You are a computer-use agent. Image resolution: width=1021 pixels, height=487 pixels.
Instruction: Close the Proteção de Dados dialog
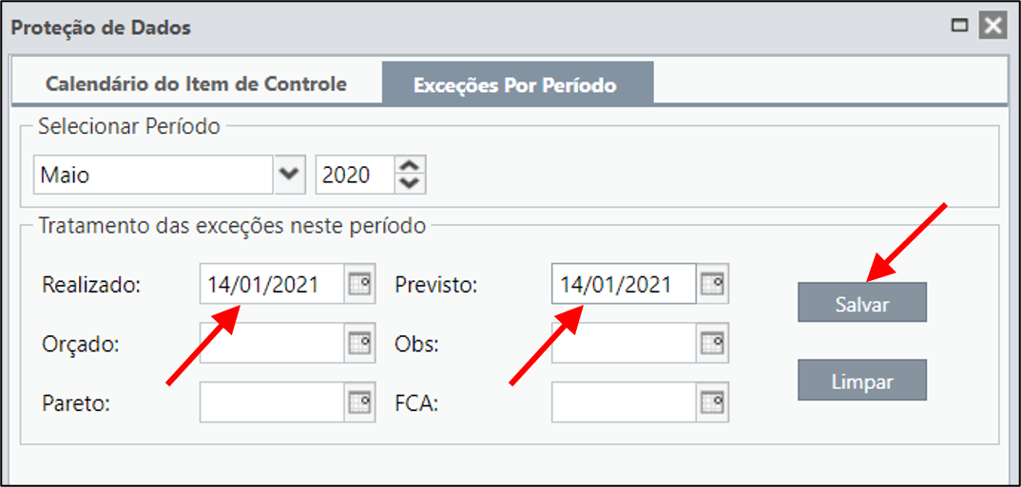coord(992,27)
